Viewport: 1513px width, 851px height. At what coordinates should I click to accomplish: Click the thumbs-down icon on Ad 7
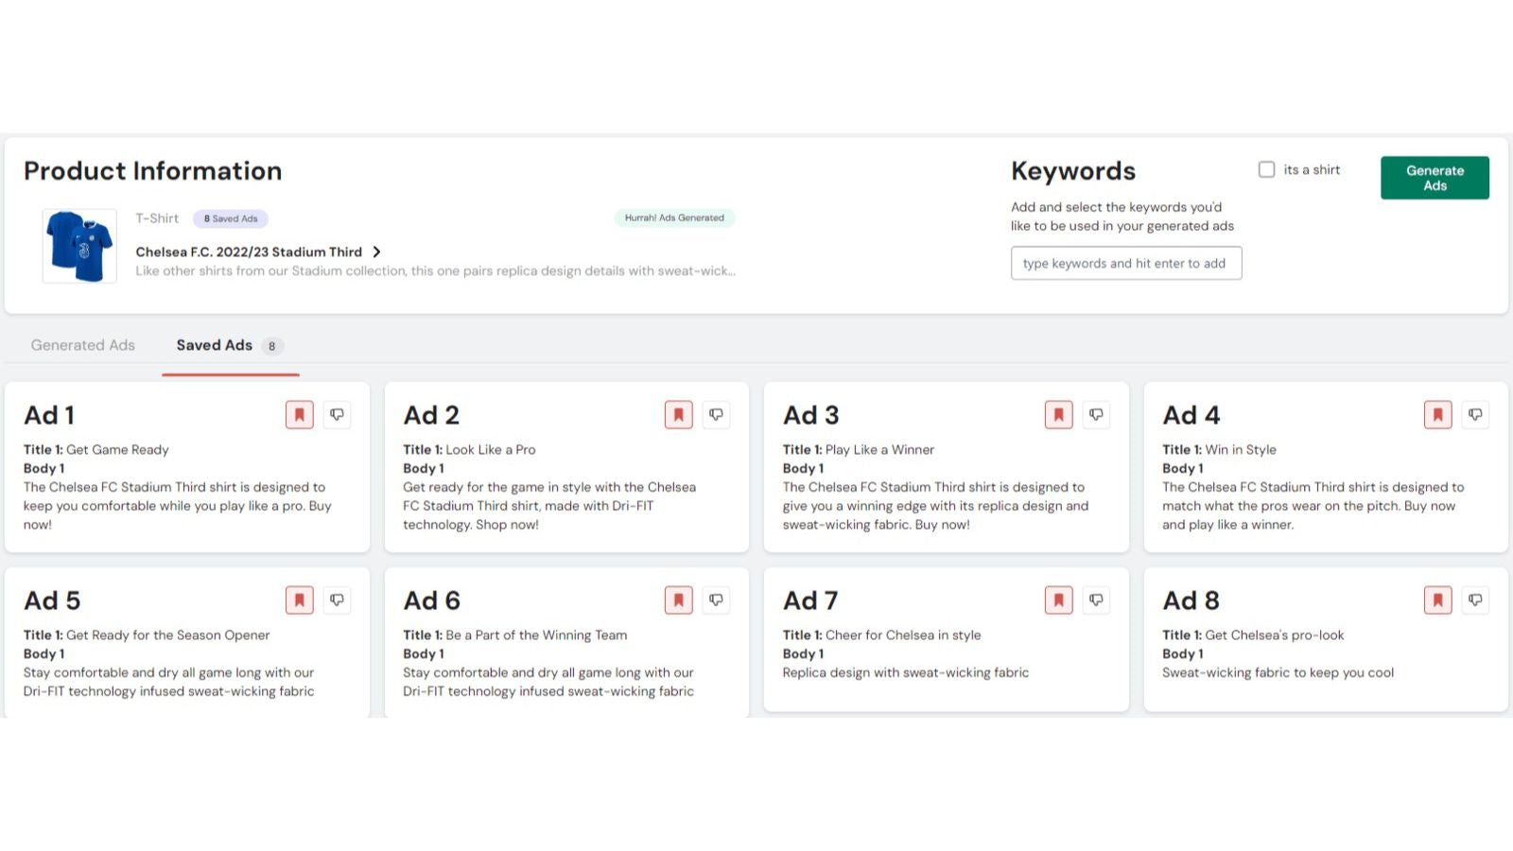(1096, 600)
